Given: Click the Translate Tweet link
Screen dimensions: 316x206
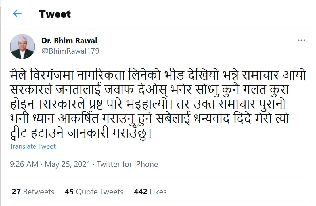Looking at the screenshot, I should pyautogui.click(x=33, y=146).
